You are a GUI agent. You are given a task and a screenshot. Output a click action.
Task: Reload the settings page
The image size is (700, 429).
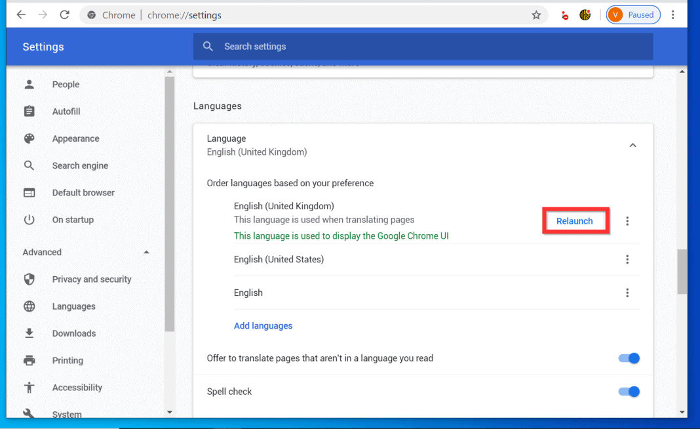[x=65, y=14]
